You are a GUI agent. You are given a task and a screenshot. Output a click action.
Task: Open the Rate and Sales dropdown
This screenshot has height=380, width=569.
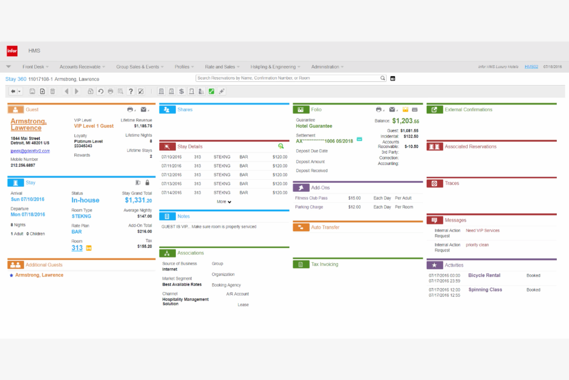tap(220, 67)
